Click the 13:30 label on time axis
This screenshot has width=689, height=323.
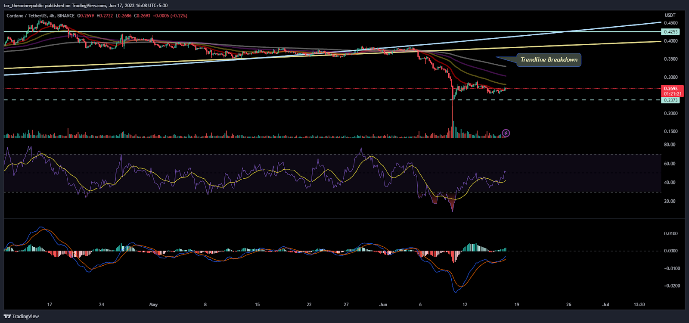639,304
